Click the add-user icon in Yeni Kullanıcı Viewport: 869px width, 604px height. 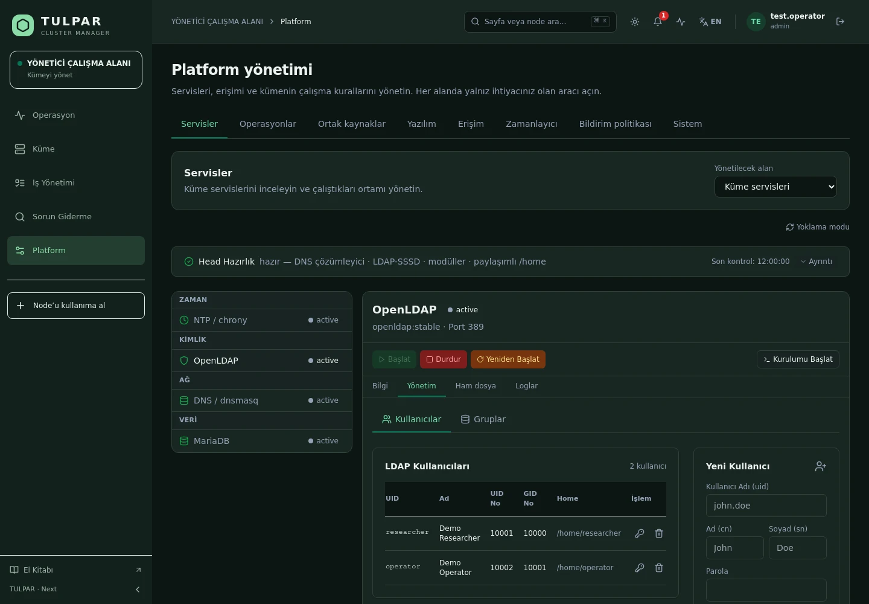pos(821,466)
